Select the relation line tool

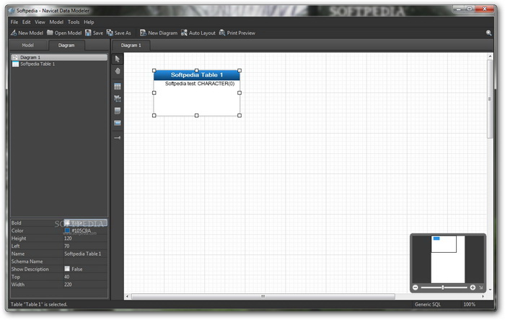[118, 138]
